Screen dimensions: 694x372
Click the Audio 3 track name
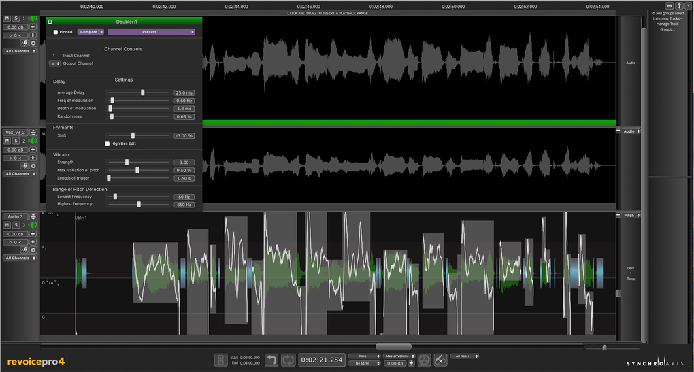[16, 217]
